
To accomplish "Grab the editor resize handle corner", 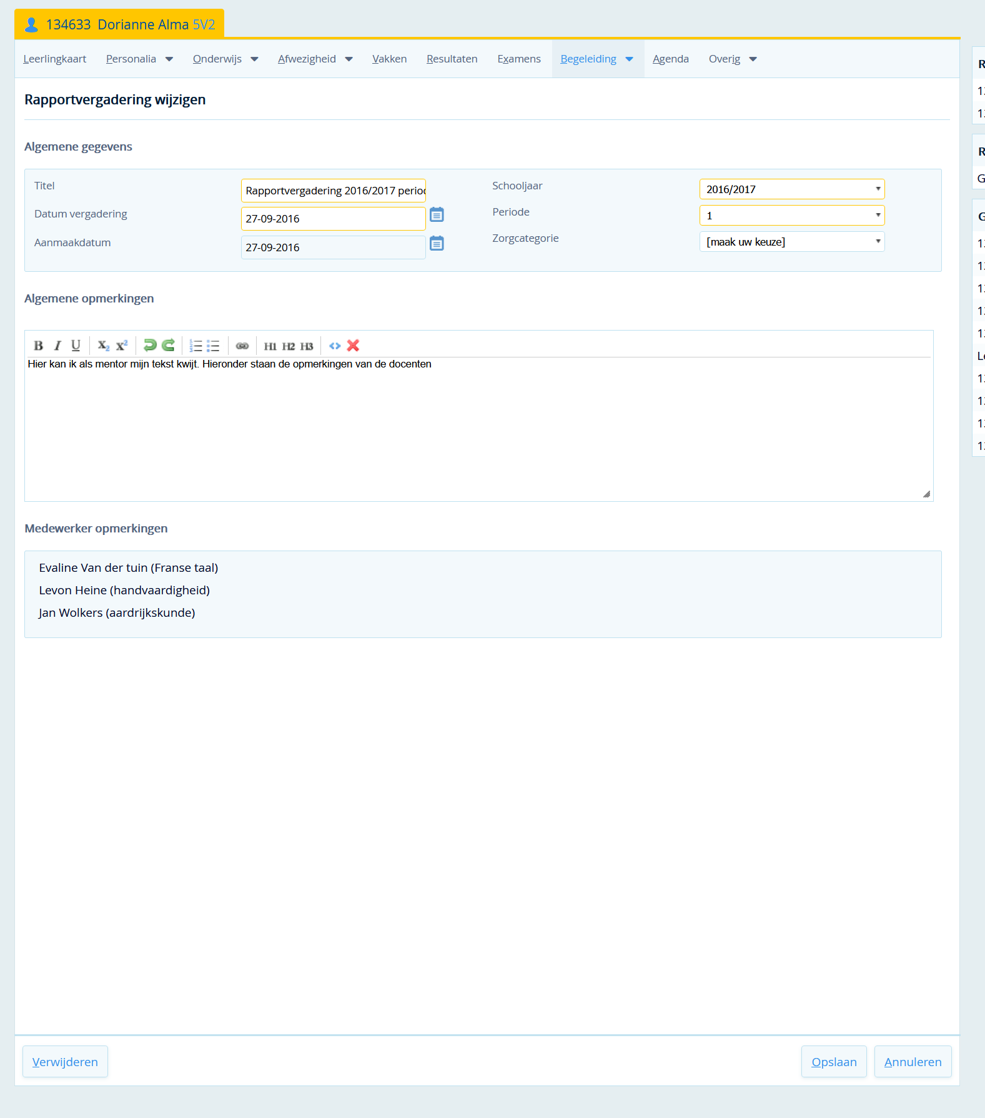I will click(926, 494).
